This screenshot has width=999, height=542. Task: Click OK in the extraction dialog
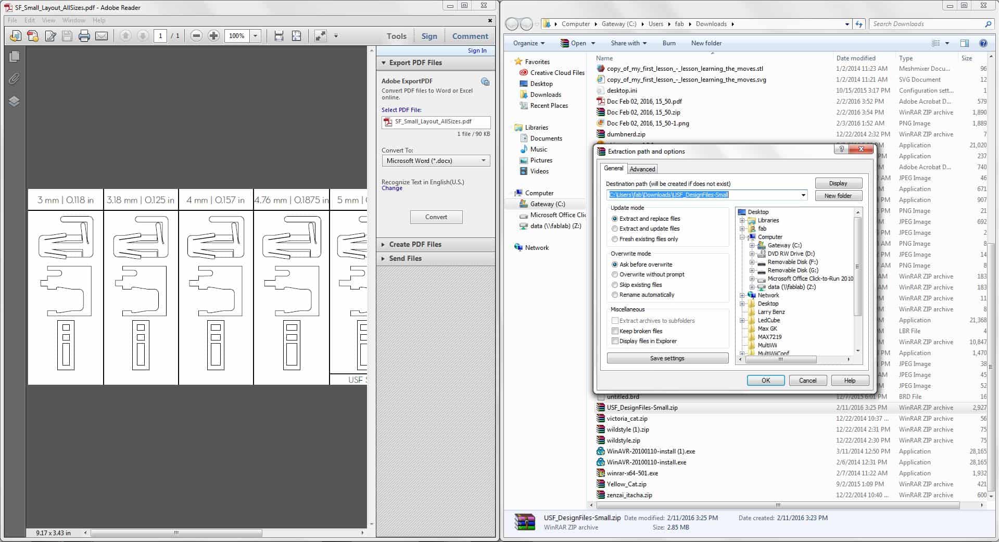pos(766,381)
